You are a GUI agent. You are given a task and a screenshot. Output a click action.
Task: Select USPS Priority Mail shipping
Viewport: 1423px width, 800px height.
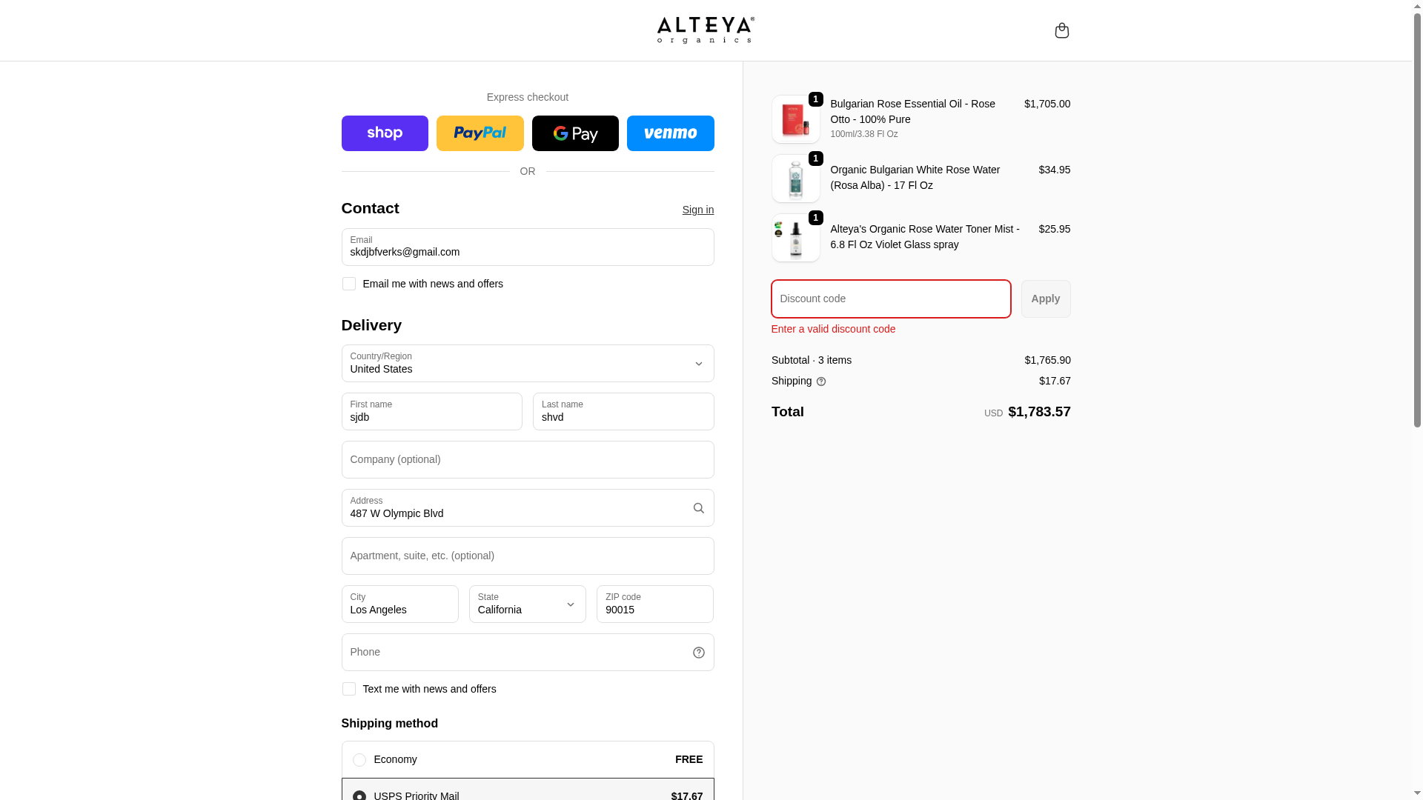tap(359, 795)
